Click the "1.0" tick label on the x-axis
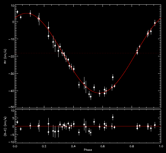This screenshot has width=166, height=153. (161, 146)
